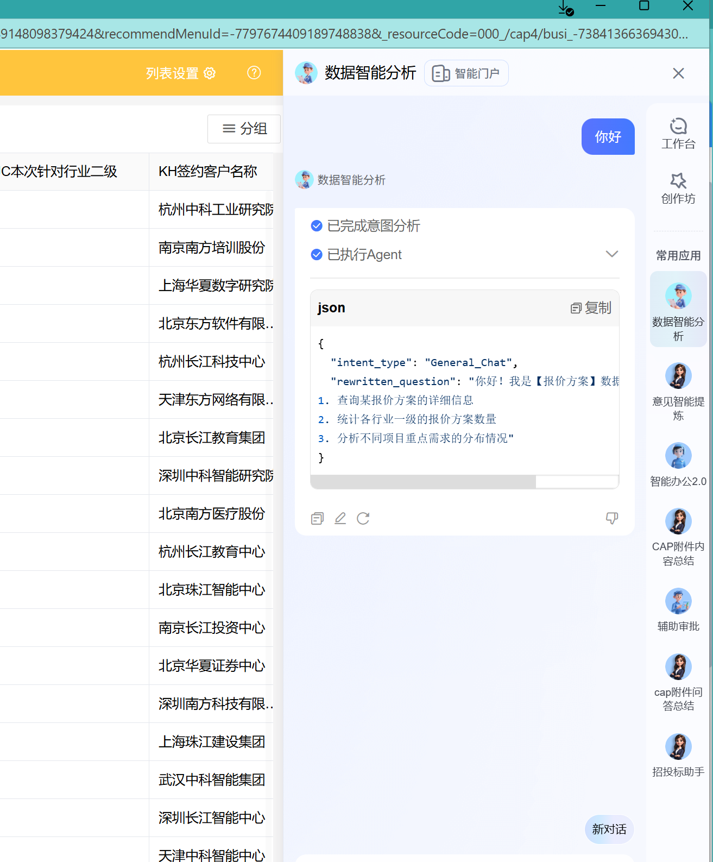Viewport: 713px width, 862px height.
Task: Open 列表设置 list settings
Action: (x=180, y=73)
